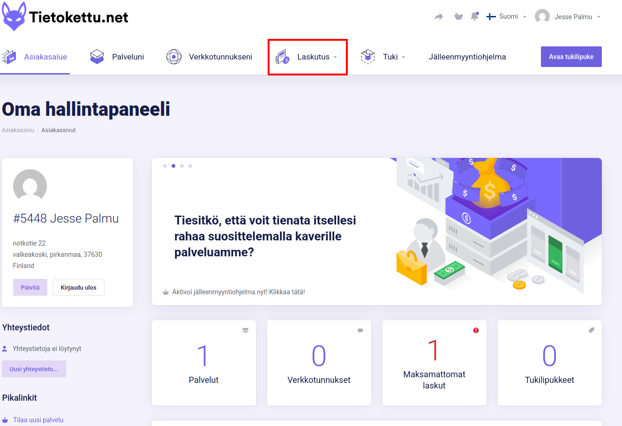Open the Jälleenmyyntiohjelma menu item

(x=467, y=57)
